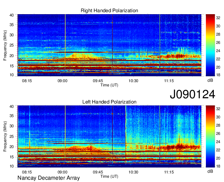Click the "10:30" time tick on Left Handed plot
Viewport: 224px width, 182px height.
point(133,172)
